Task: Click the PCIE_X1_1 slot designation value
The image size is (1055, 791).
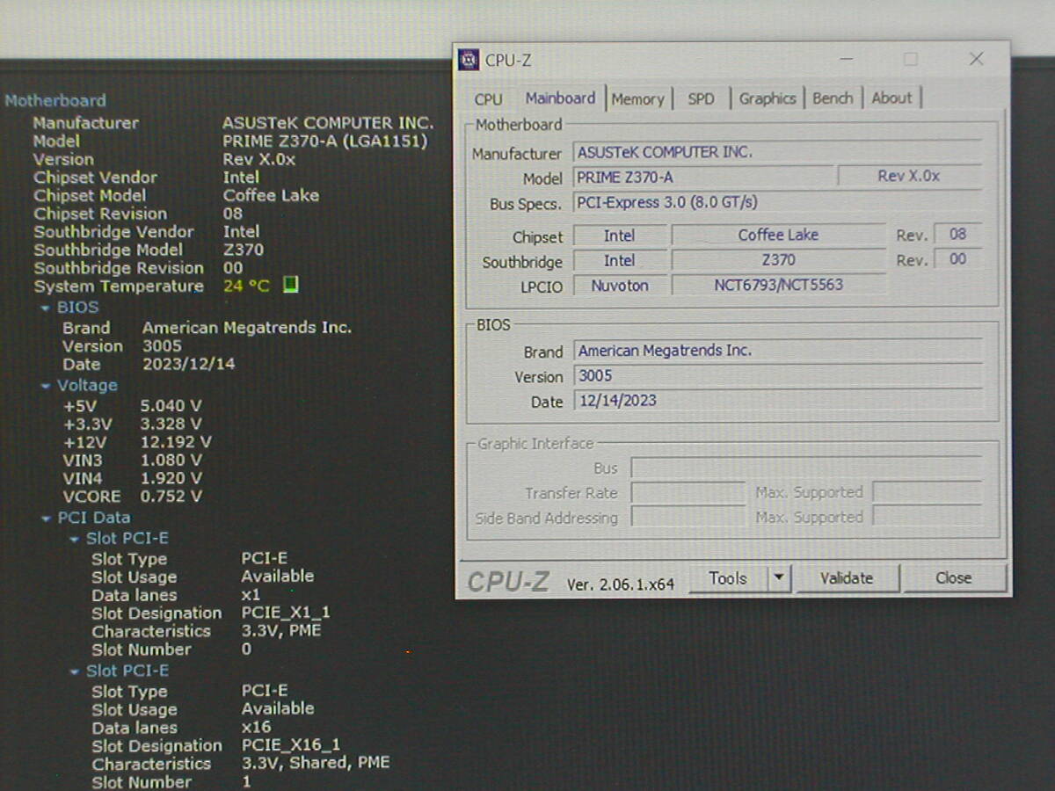Action: tap(286, 613)
